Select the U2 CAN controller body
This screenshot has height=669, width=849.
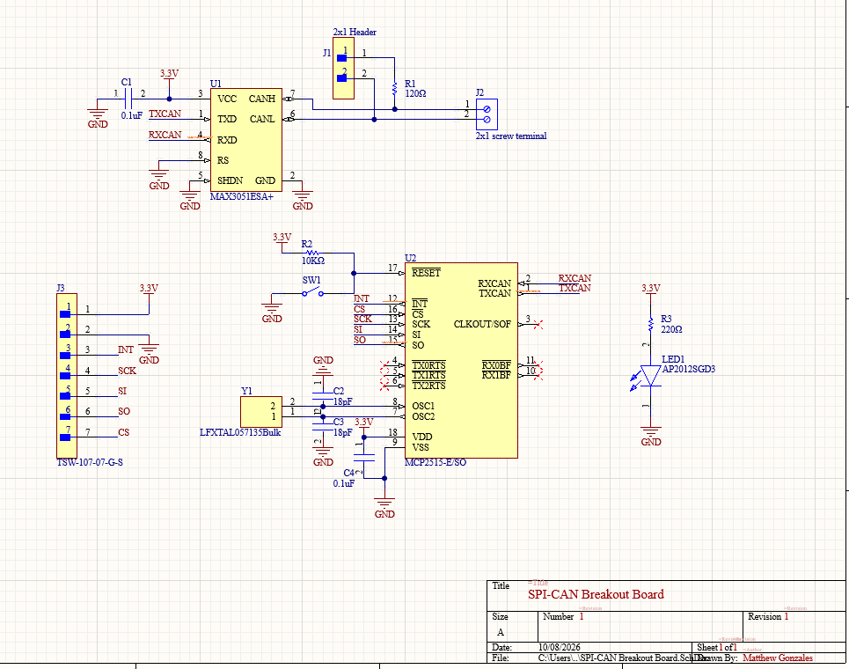point(461,361)
